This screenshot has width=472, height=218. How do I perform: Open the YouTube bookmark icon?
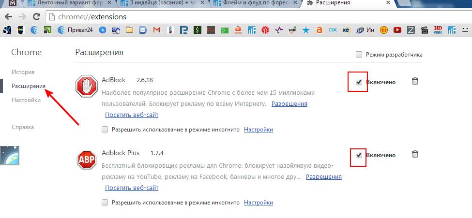(397, 30)
